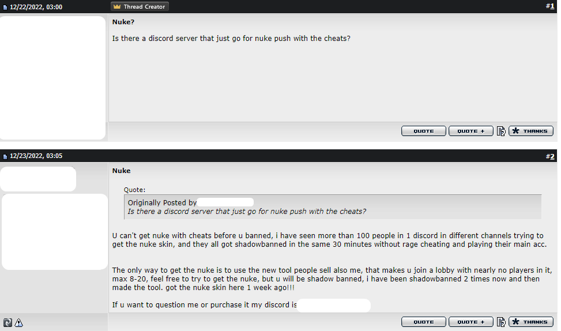
Task: Click the quick reply document icon in post #1
Action: 501,131
